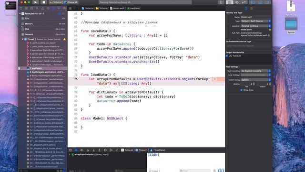305x172 pixels.
Task: Simulate location arrow icon
Action: coord(117,150)
